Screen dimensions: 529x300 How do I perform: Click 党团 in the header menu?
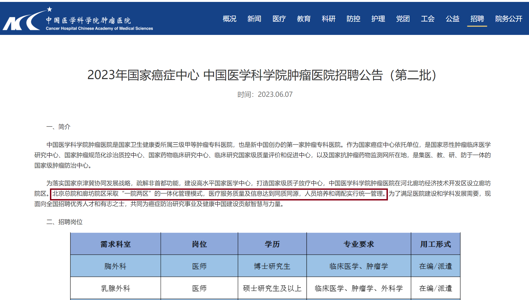(x=403, y=19)
